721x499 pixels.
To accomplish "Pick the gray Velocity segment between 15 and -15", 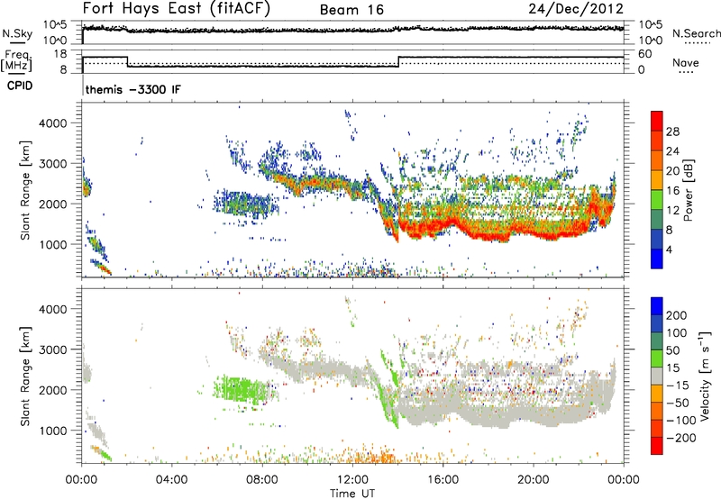I will tap(657, 377).
